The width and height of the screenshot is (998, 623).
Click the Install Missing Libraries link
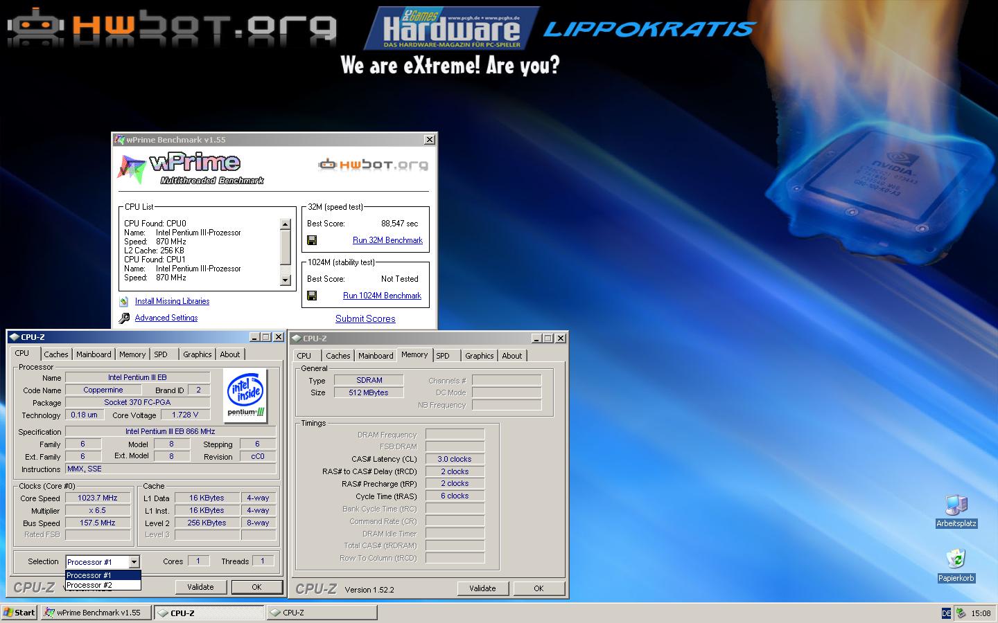point(172,301)
